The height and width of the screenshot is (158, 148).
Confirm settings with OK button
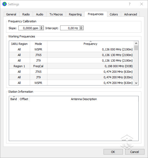[x=113, y=152]
